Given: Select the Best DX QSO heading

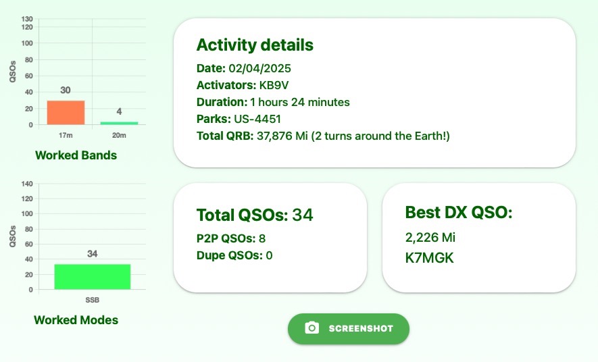Looking at the screenshot, I should tap(459, 213).
